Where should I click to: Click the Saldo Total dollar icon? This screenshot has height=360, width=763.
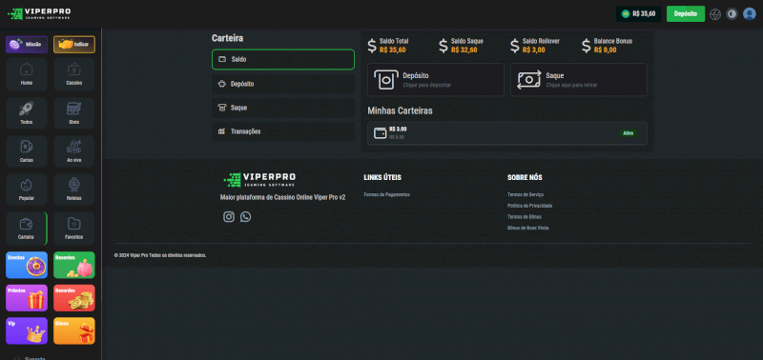tap(372, 46)
